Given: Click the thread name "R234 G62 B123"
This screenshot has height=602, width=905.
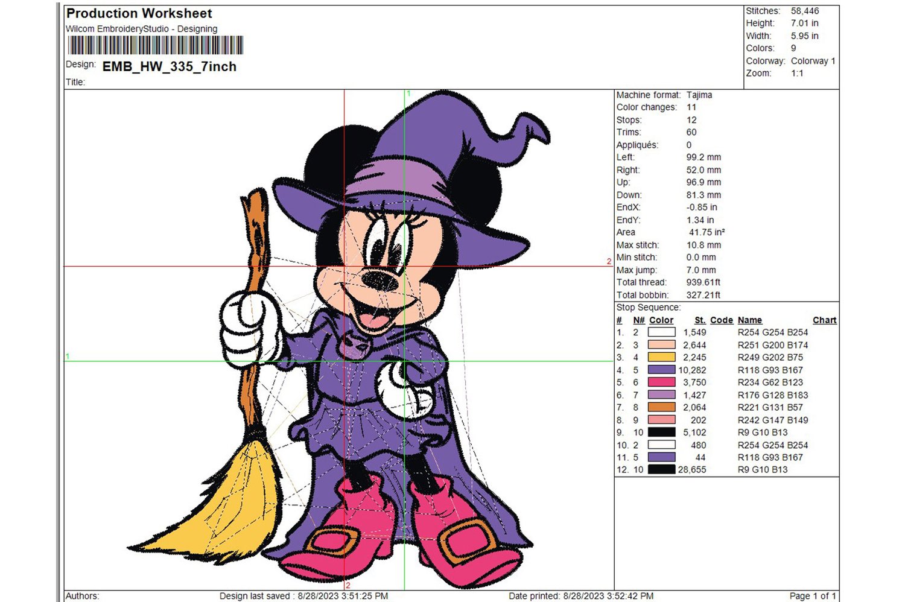Looking at the screenshot, I should click(x=770, y=382).
